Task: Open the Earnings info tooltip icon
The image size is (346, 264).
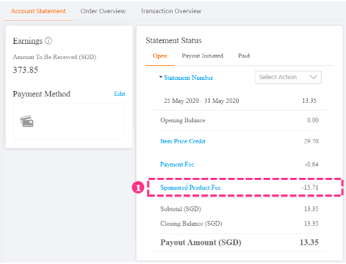Action: (x=48, y=41)
